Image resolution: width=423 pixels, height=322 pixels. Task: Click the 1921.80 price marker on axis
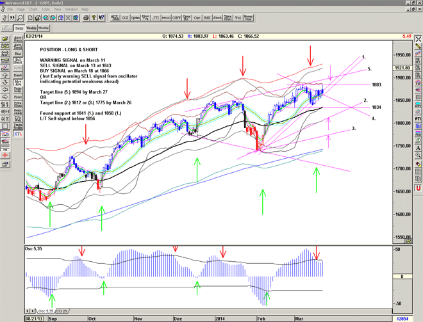point(402,68)
